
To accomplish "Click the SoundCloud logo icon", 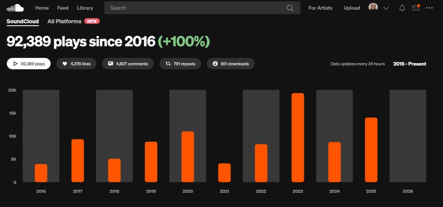I will [x=15, y=8].
